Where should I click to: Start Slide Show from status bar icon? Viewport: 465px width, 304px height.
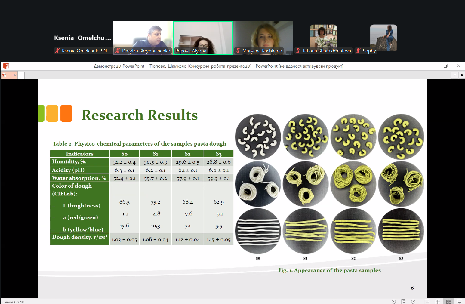tap(459, 302)
